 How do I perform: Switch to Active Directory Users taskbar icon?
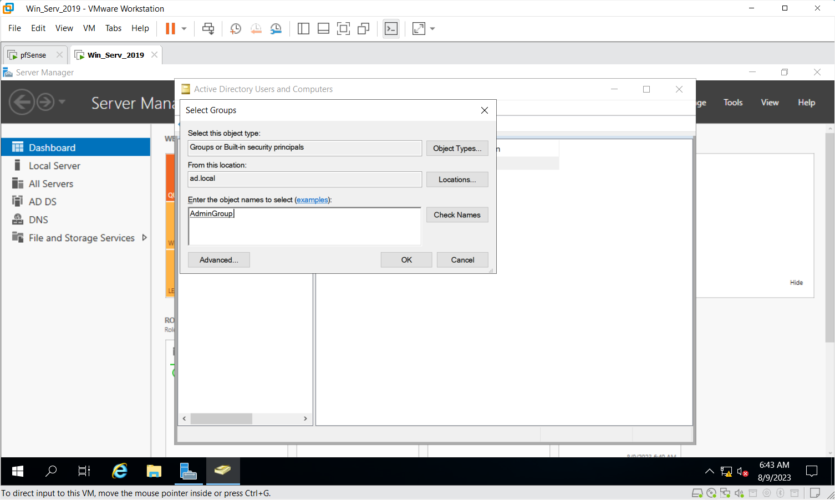223,471
